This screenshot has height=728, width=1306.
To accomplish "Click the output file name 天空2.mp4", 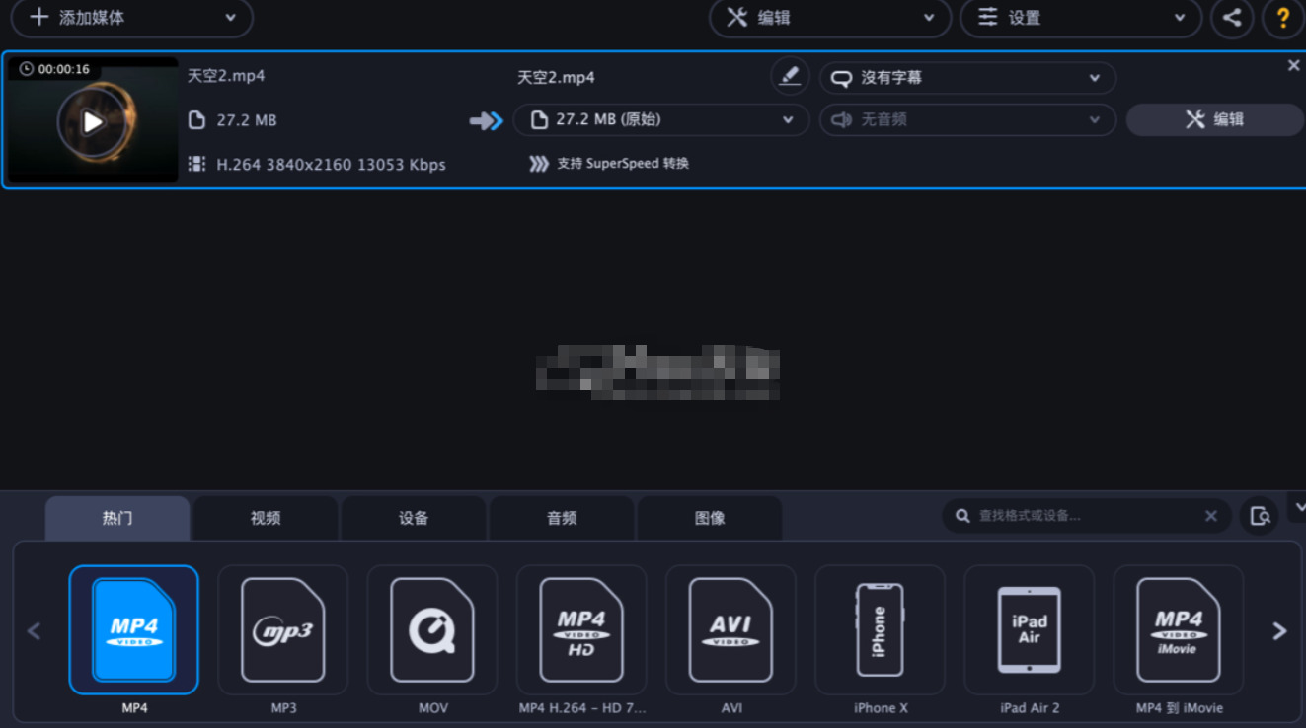I will (x=556, y=78).
